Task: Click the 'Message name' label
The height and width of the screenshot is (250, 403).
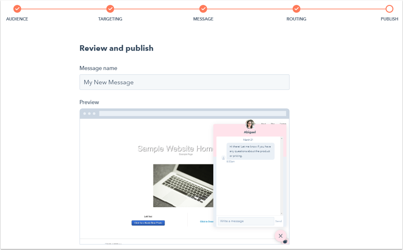Action: [x=98, y=68]
